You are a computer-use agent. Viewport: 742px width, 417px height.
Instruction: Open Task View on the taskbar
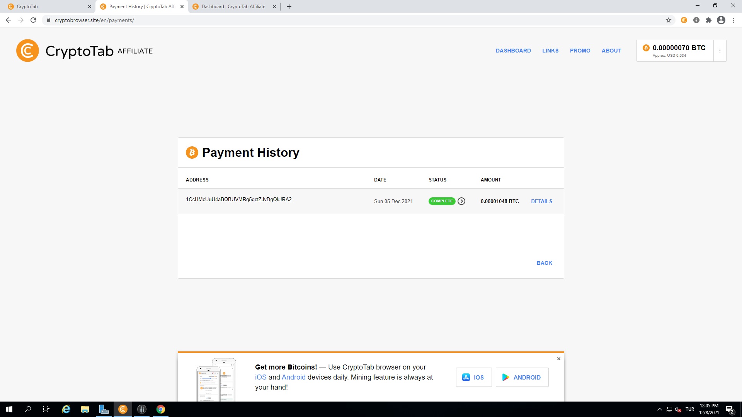click(46, 409)
